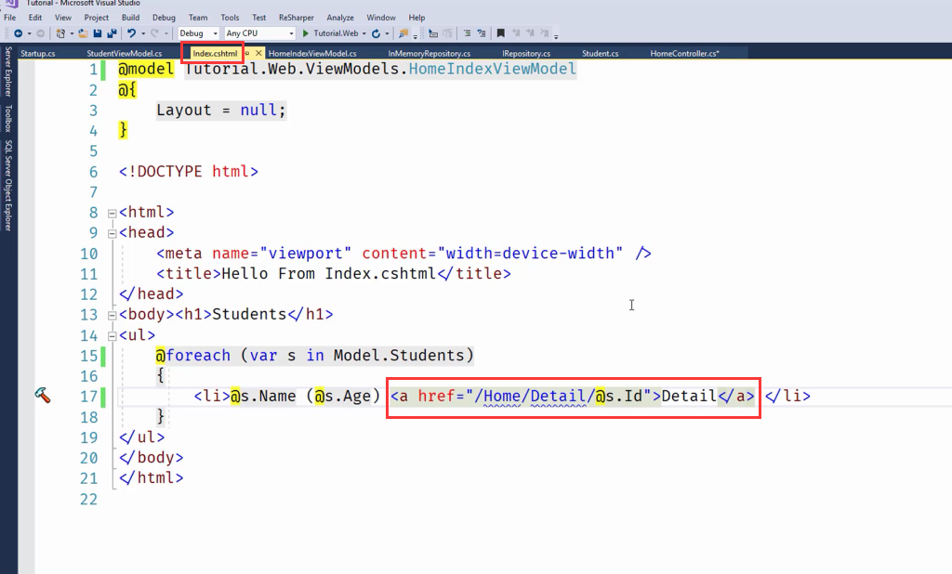Click the Undo icon in toolbar
Image resolution: width=952 pixels, height=574 pixels.
coord(131,33)
